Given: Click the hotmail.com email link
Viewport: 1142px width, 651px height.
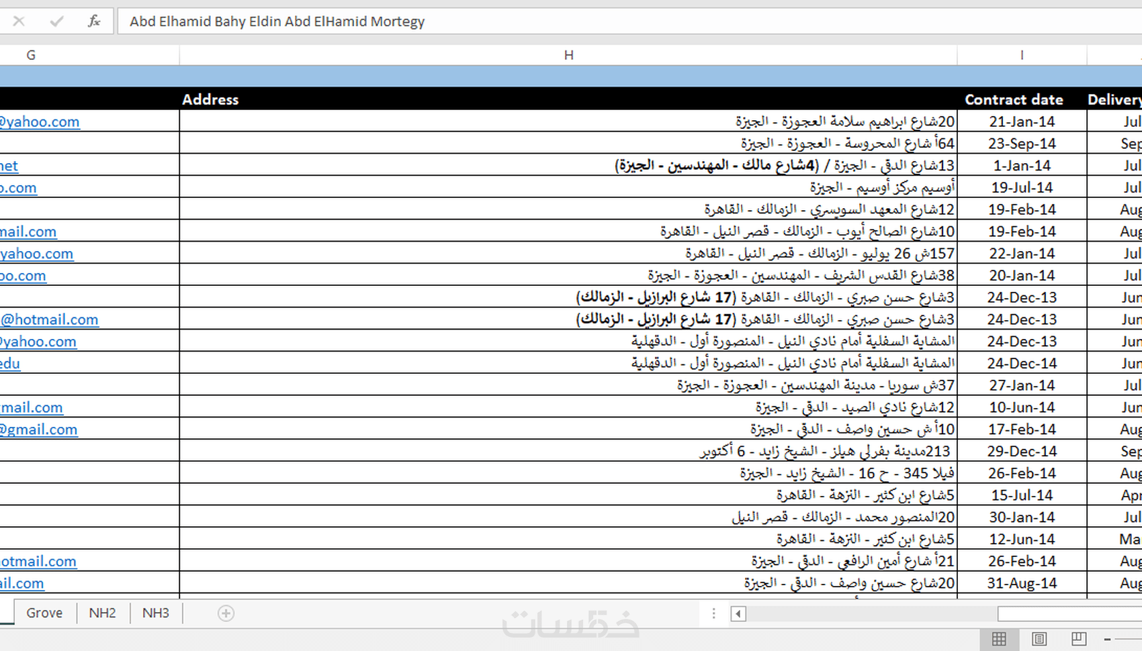Looking at the screenshot, I should (x=49, y=319).
